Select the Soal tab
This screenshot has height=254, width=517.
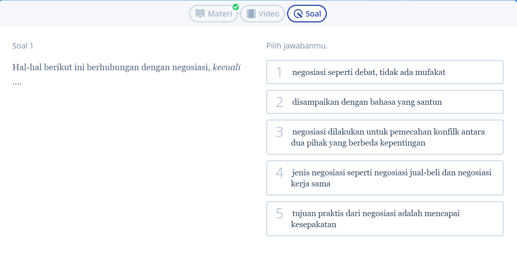point(307,14)
